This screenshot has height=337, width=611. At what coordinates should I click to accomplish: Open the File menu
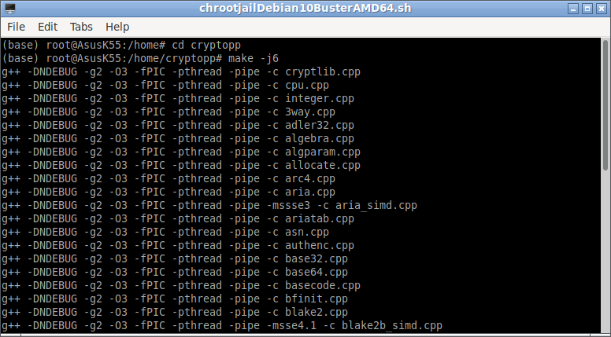16,27
